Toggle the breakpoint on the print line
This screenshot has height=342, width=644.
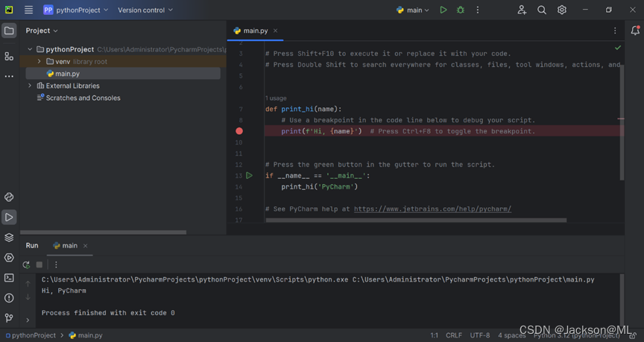239,131
